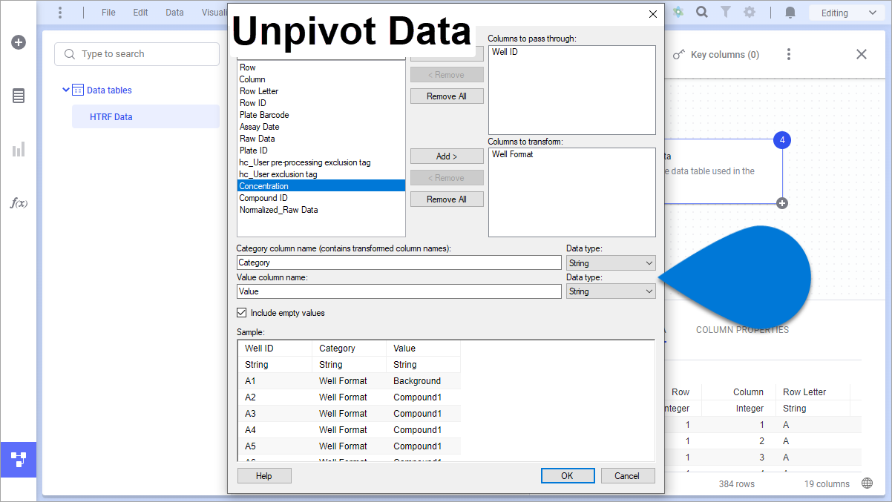Open the settings gear icon in top toolbar
Image resolution: width=892 pixels, height=502 pixels.
[750, 13]
